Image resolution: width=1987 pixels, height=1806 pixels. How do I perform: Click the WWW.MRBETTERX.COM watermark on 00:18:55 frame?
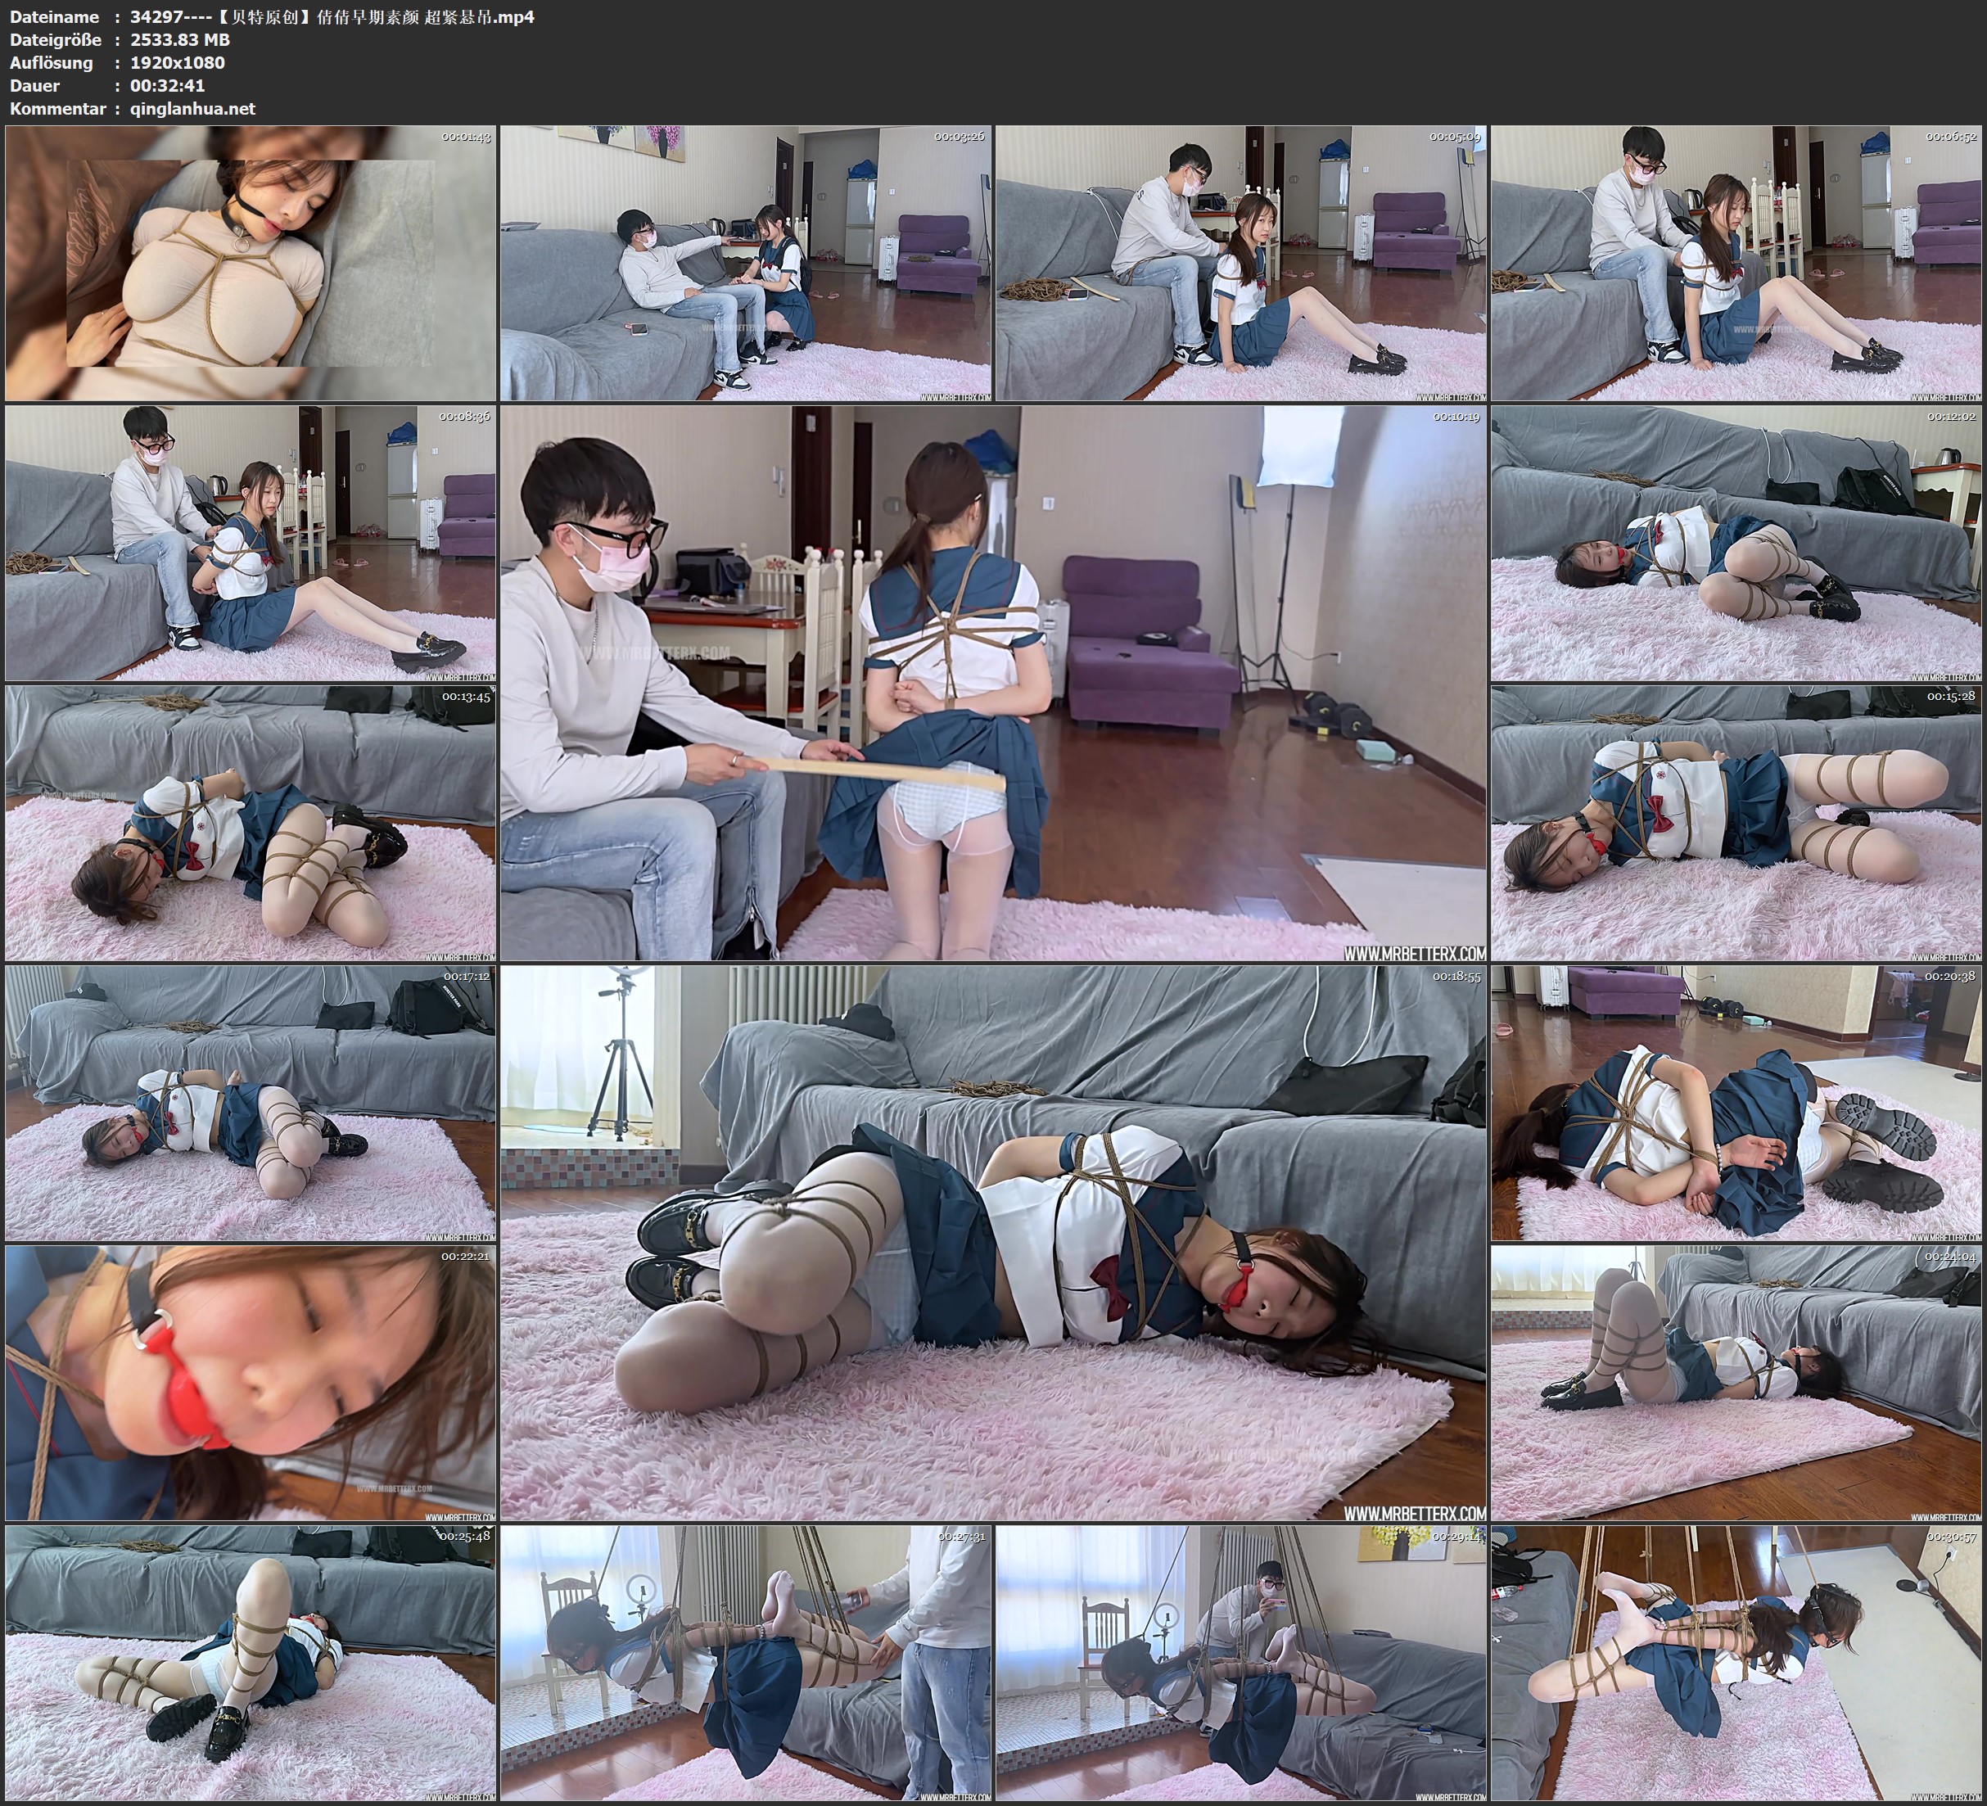click(x=1415, y=1513)
